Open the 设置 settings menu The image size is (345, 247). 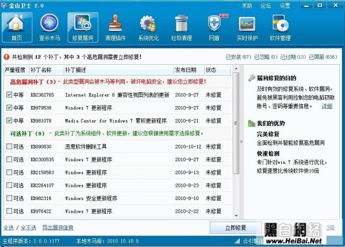[x=285, y=5]
